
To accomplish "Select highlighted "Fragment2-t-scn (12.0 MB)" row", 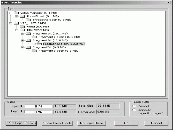I will [64, 44].
